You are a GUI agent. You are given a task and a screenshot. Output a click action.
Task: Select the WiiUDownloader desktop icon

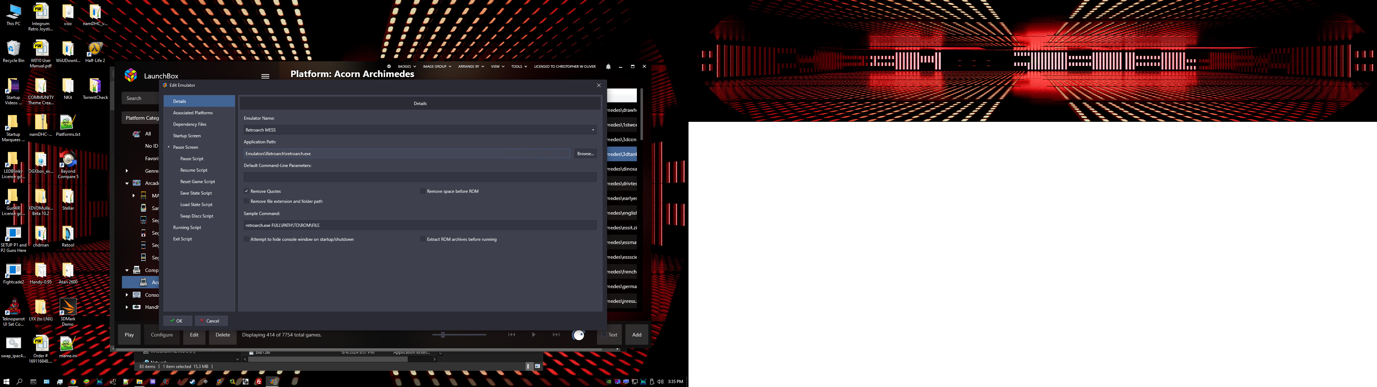(x=68, y=51)
